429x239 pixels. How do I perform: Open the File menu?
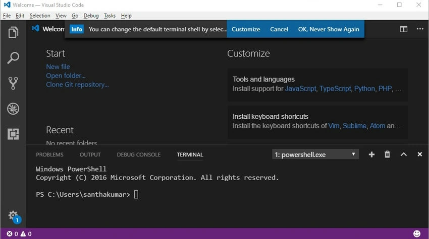7,16
